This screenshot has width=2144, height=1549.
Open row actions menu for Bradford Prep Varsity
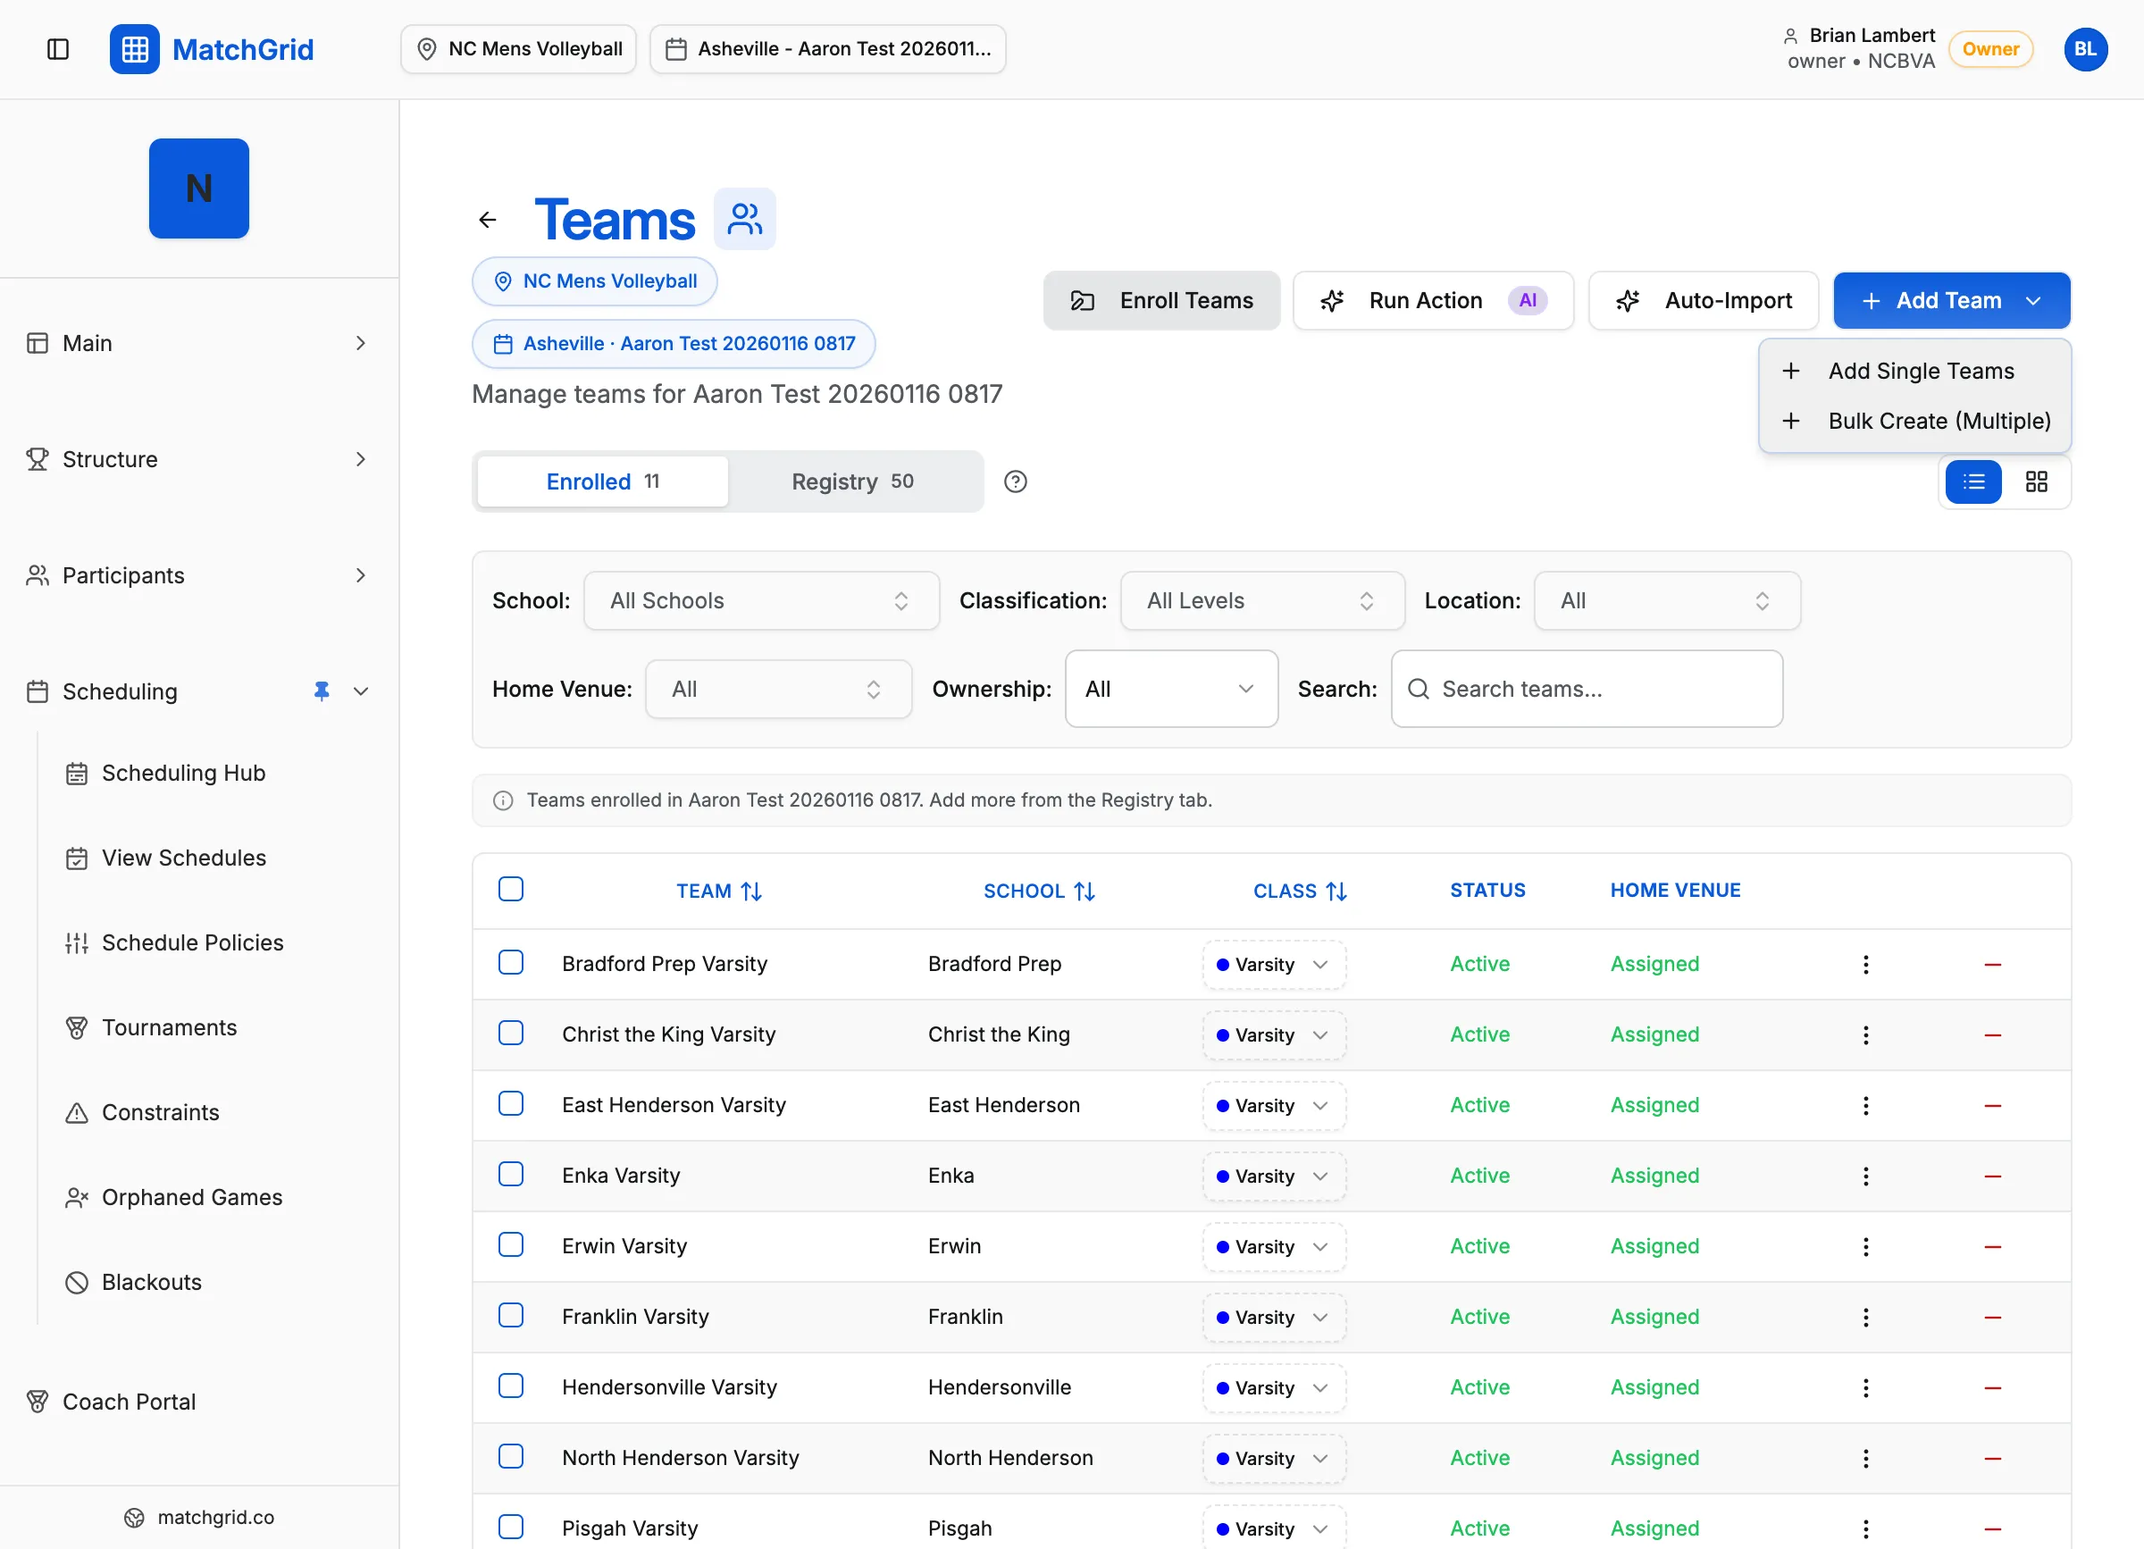(x=1866, y=964)
